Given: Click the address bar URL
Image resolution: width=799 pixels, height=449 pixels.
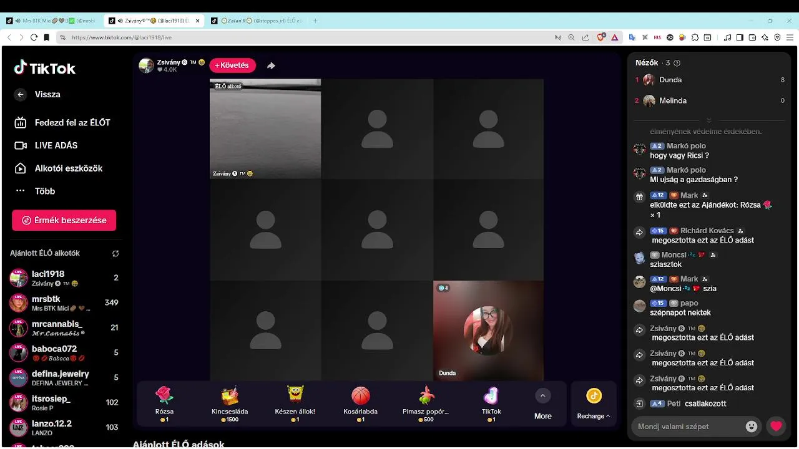Looking at the screenshot, I should pyautogui.click(x=122, y=37).
